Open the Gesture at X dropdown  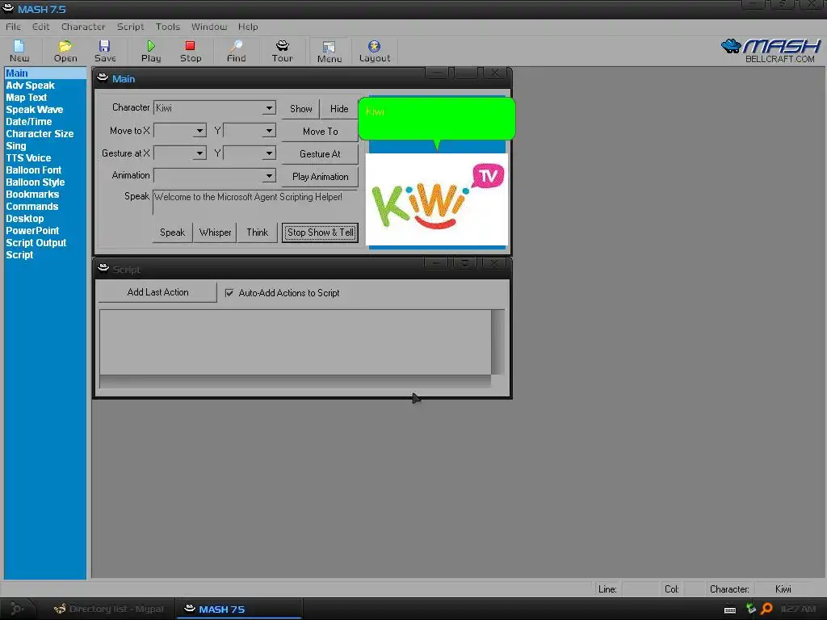click(199, 153)
